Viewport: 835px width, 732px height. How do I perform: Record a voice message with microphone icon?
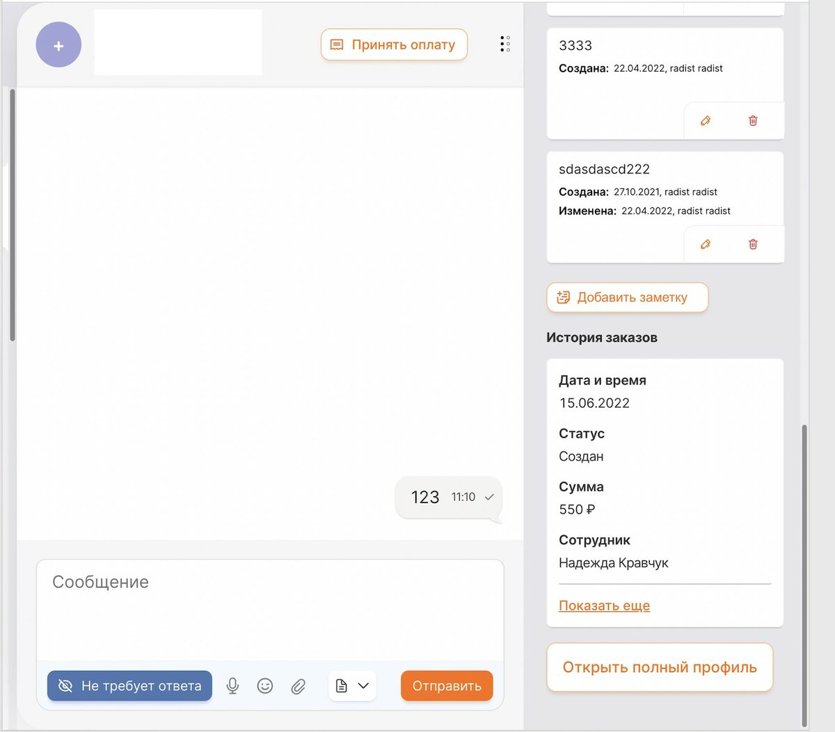click(x=232, y=686)
